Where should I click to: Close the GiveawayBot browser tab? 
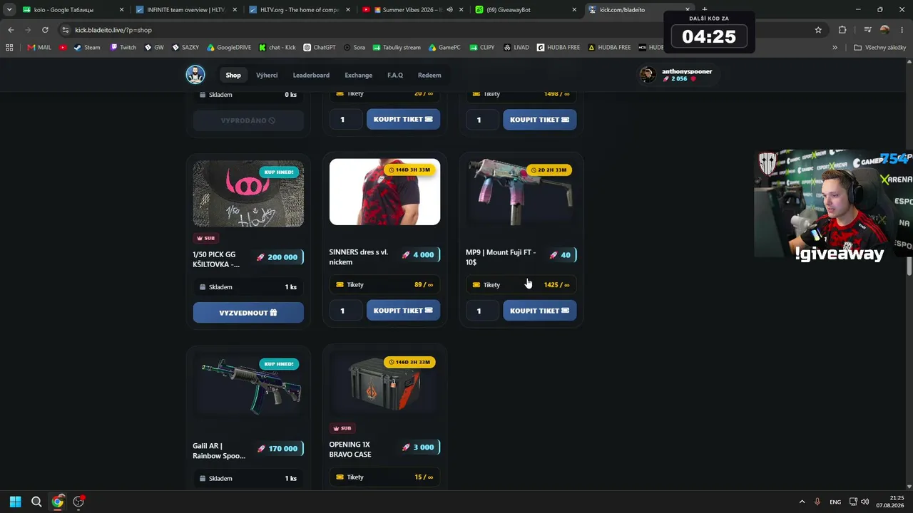click(574, 10)
